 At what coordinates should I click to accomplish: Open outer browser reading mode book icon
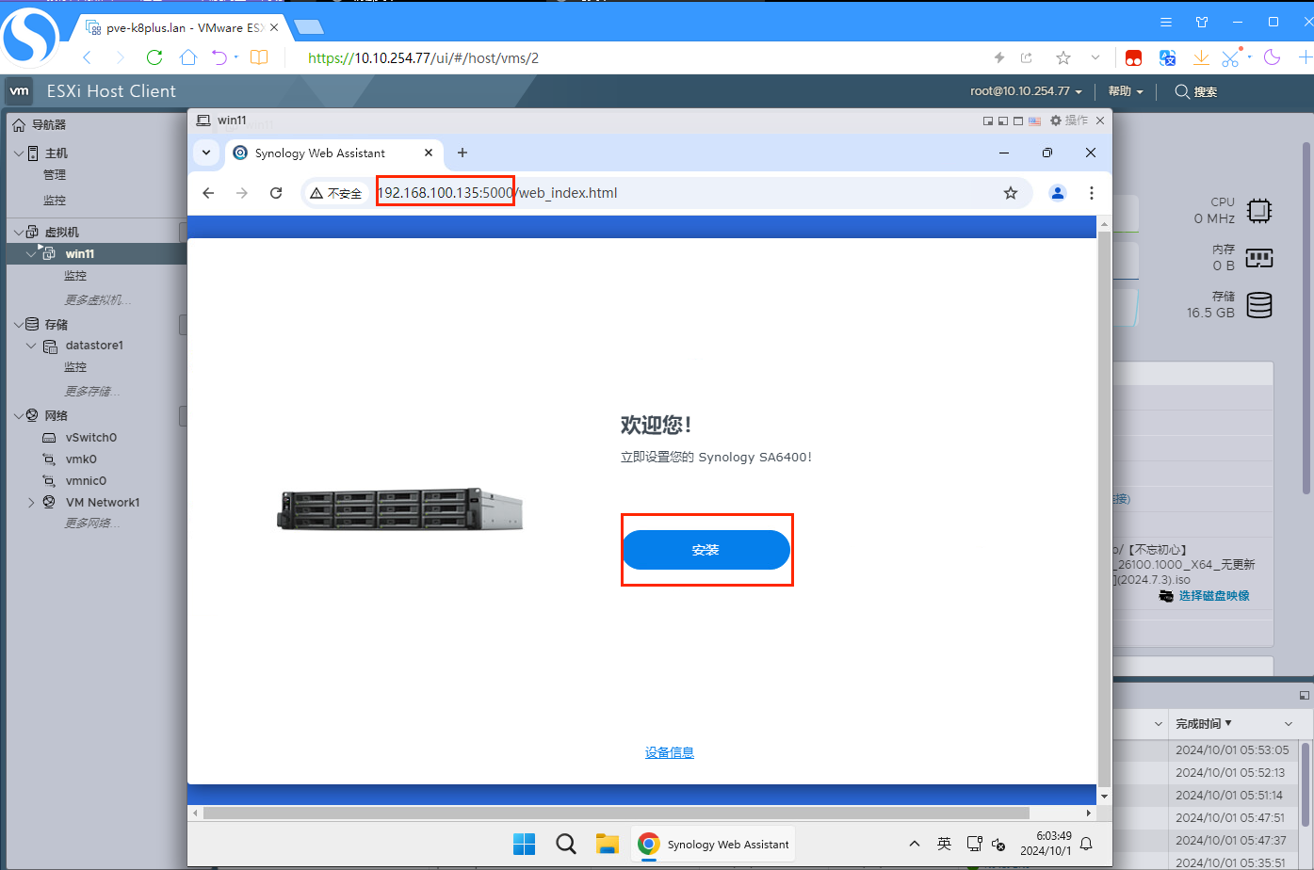click(259, 57)
